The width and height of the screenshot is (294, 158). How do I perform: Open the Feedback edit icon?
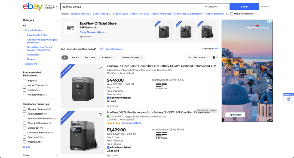tap(289, 99)
